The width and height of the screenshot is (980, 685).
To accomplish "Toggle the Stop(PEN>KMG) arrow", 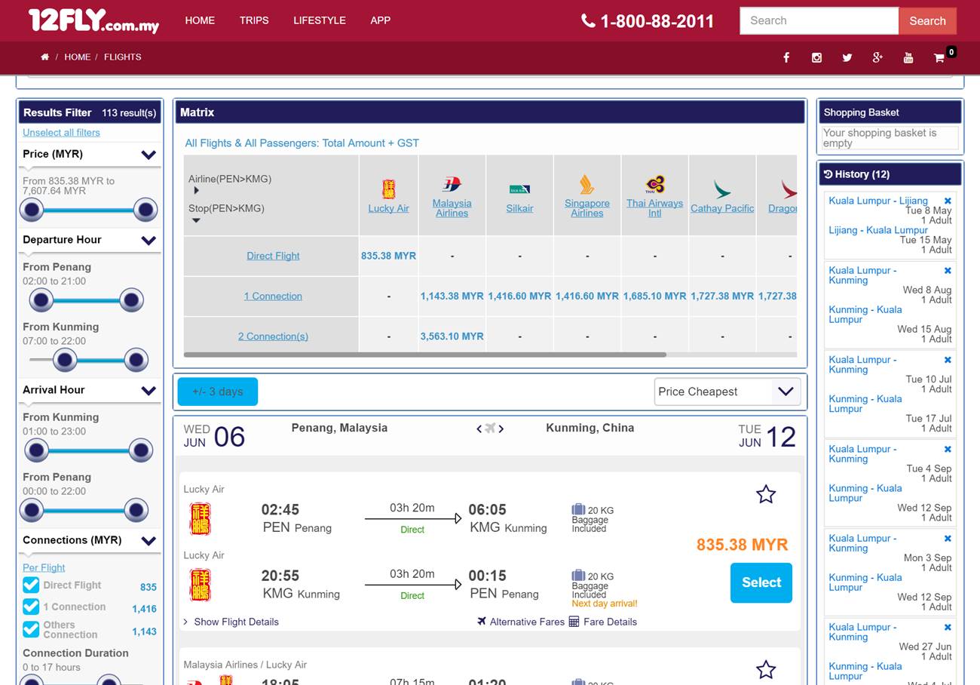I will pyautogui.click(x=196, y=221).
